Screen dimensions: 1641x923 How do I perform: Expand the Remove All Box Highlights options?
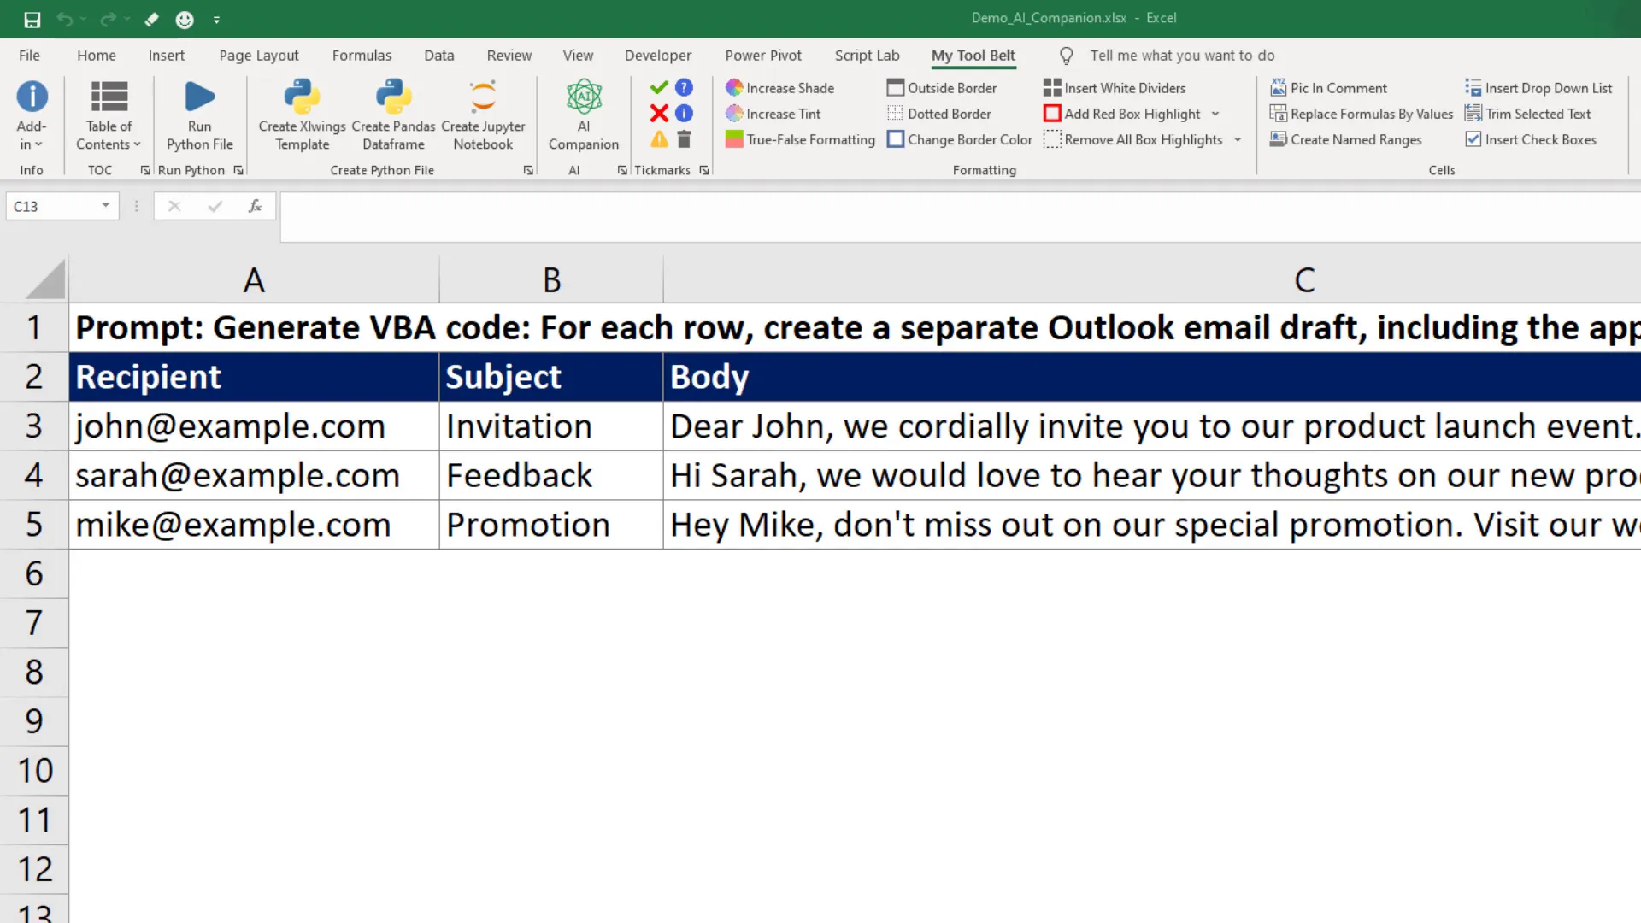(x=1238, y=139)
